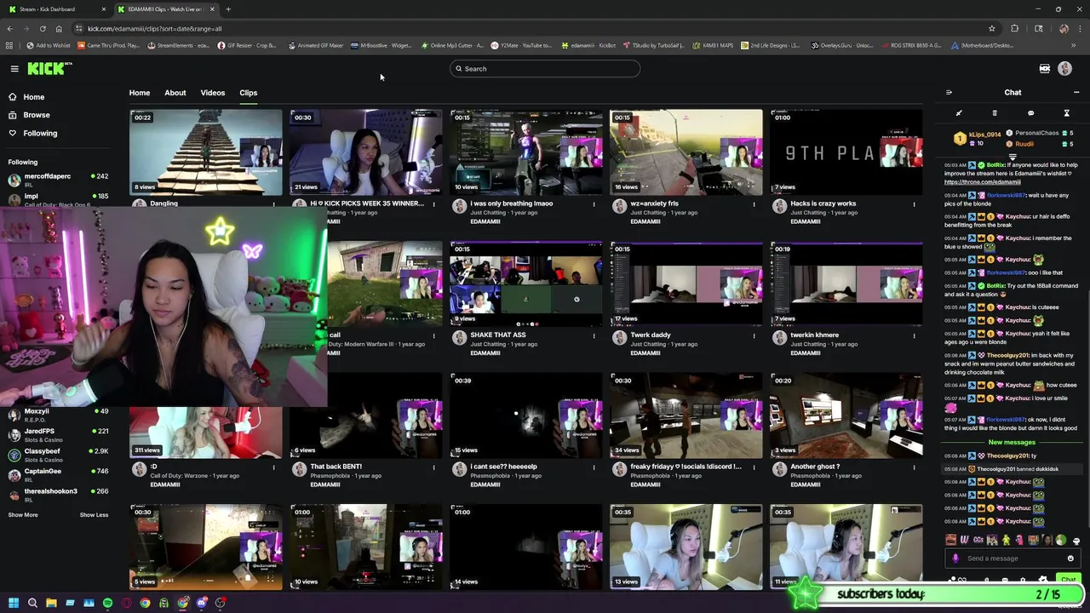Open the throne.com/edamamiii wishlist link in chat
The width and height of the screenshot is (1090, 613).
tap(982, 182)
